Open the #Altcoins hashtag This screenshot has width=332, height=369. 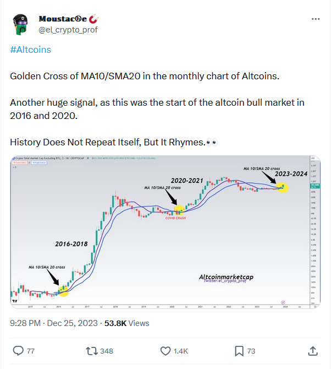[x=31, y=50]
